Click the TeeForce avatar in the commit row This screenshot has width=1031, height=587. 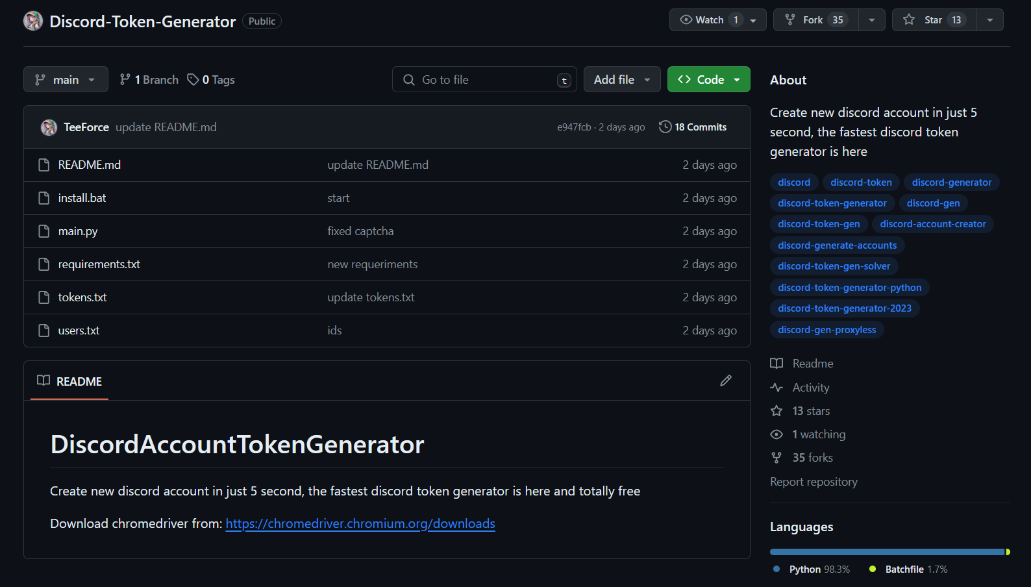(x=49, y=127)
